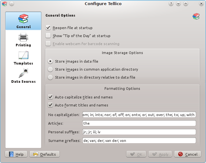
Task: Click the round window menu button in title bar
Action: (11, 4)
